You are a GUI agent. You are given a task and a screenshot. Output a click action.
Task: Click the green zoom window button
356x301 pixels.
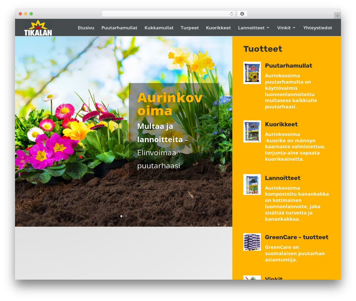[x=31, y=14]
